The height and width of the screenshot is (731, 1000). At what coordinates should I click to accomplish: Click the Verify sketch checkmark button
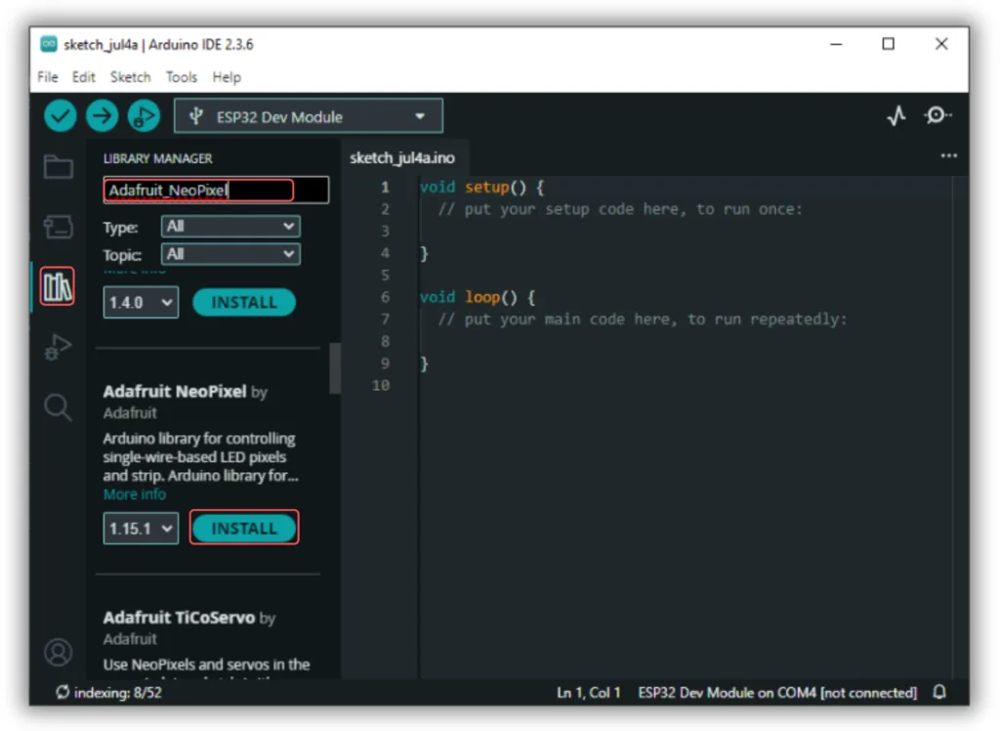[60, 116]
